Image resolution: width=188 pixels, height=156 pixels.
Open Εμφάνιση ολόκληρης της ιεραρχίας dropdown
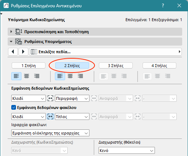50,133
